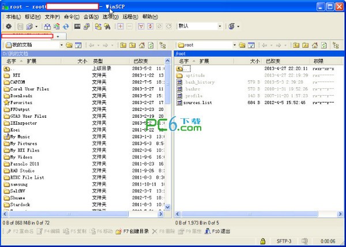Viewport: 346px width, 247px height.
Task: Sort local panel by 名字 column
Action: 11,61
